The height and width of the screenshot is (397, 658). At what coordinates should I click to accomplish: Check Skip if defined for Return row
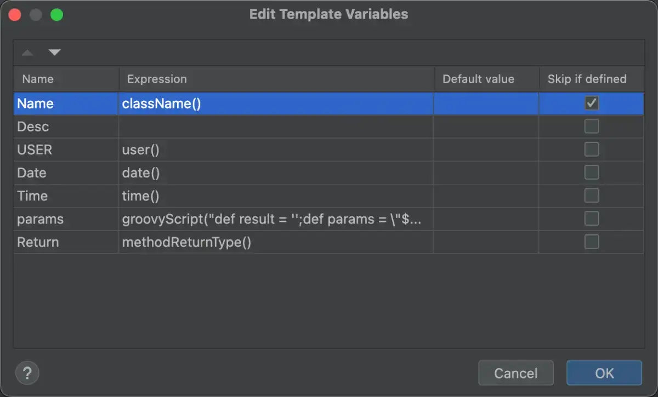tap(591, 242)
